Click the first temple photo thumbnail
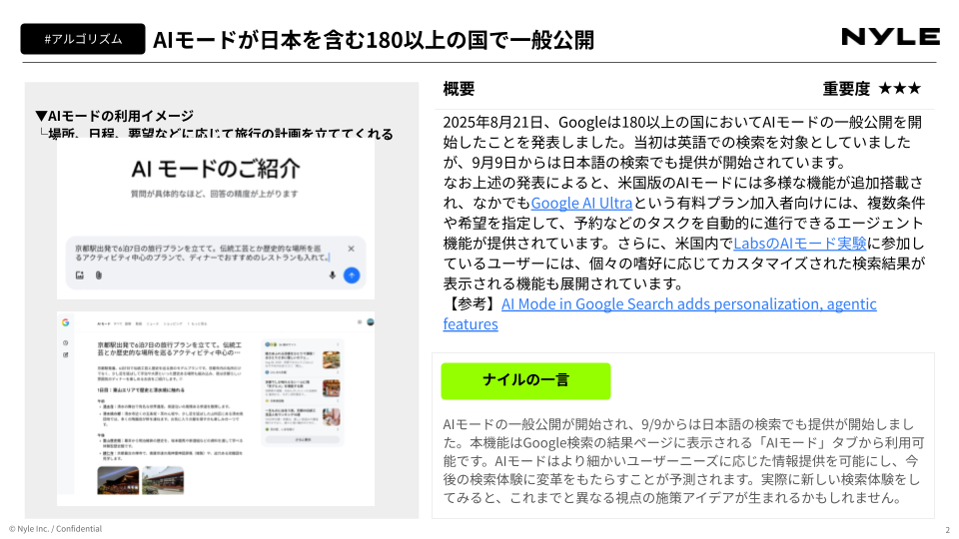The height and width of the screenshot is (539, 959). pyautogui.click(x=118, y=479)
